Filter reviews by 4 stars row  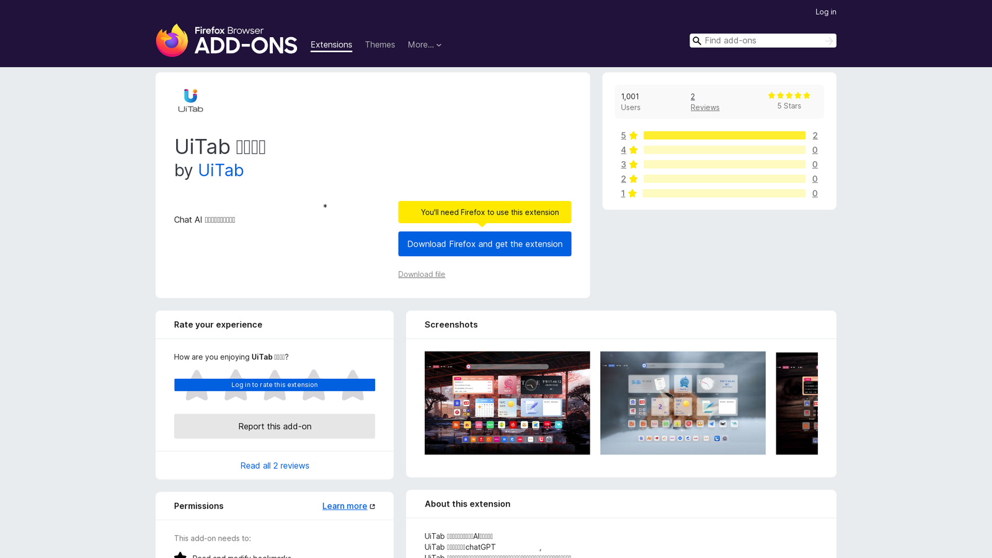click(719, 150)
